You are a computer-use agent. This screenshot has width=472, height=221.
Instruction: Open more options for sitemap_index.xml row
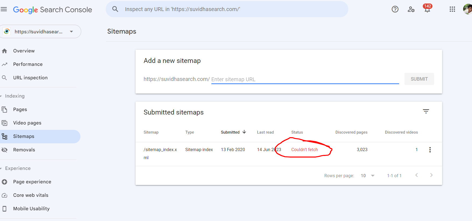430,150
